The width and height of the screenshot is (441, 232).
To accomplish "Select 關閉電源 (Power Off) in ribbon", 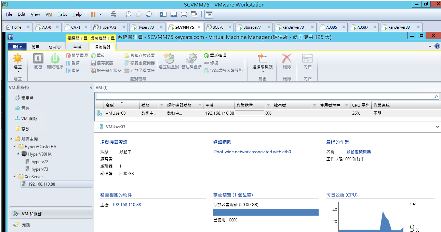I will pyautogui.click(x=77, y=55).
